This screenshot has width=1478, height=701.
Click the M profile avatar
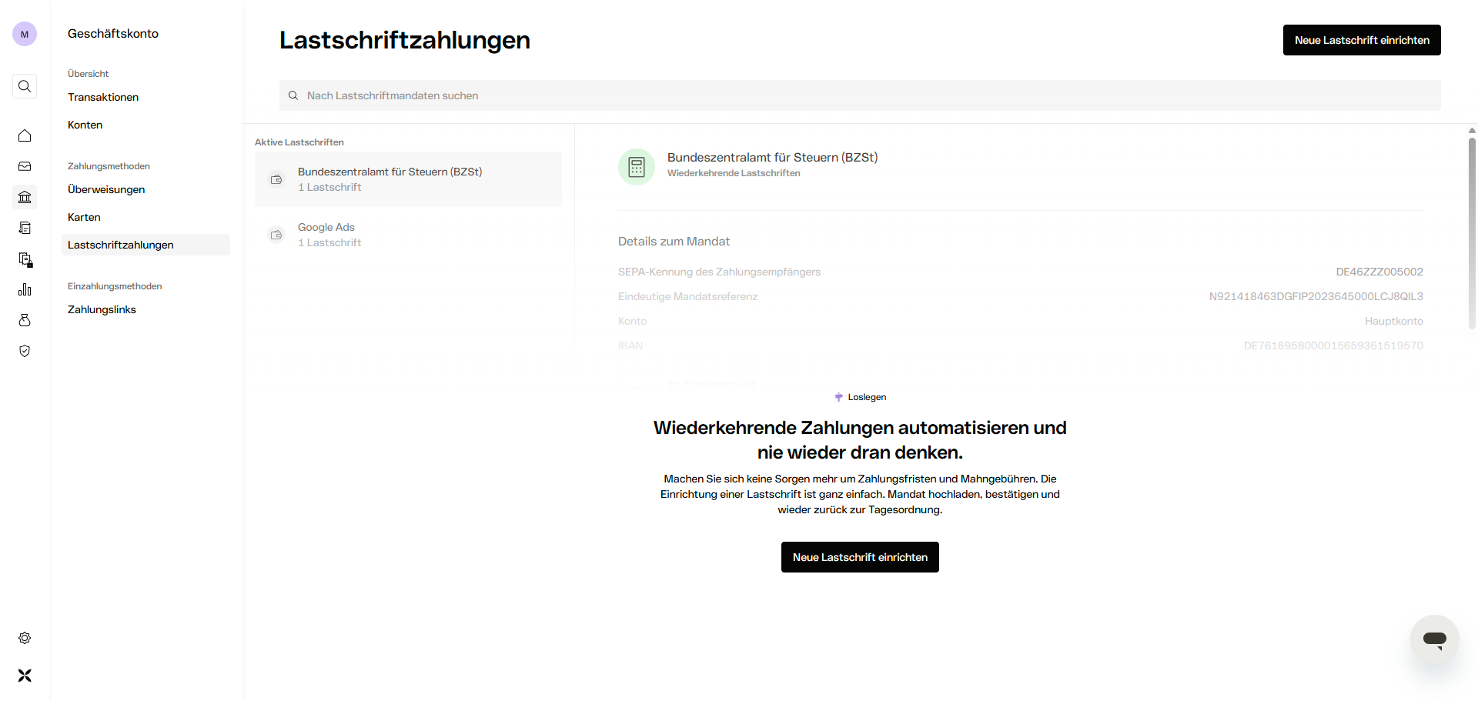[x=25, y=34]
